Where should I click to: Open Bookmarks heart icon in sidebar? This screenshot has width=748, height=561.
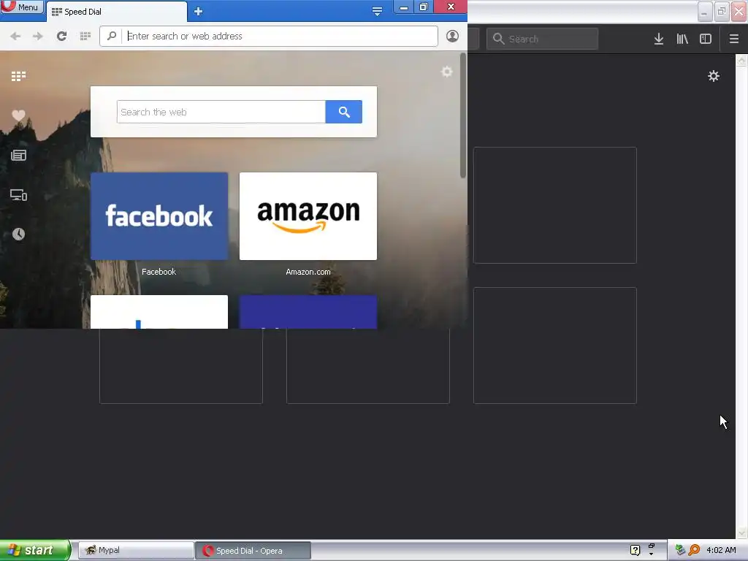pos(18,115)
